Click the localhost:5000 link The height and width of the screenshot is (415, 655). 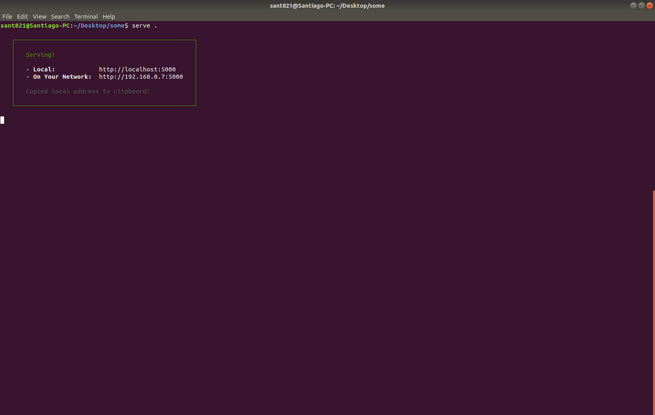tap(137, 69)
